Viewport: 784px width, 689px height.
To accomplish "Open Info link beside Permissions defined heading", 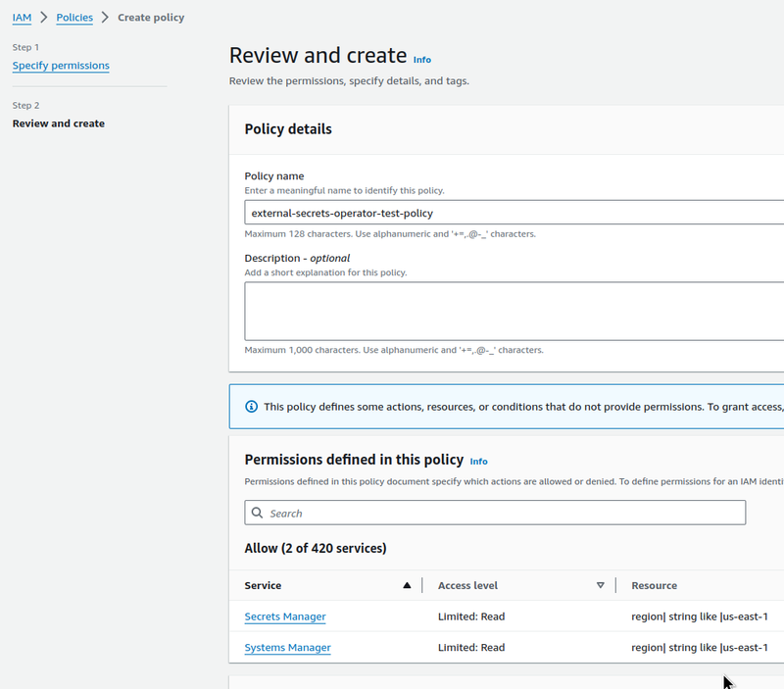I will 478,462.
